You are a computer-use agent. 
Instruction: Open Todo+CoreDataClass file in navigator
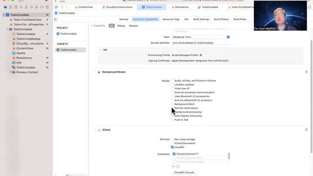[x=27, y=20]
